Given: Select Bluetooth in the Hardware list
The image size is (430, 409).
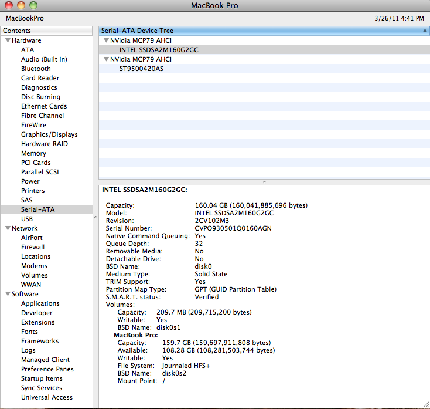Looking at the screenshot, I should [36, 69].
